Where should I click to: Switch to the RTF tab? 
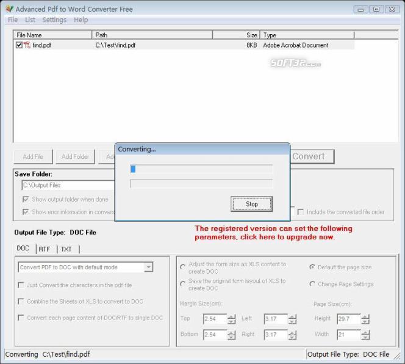(45, 249)
